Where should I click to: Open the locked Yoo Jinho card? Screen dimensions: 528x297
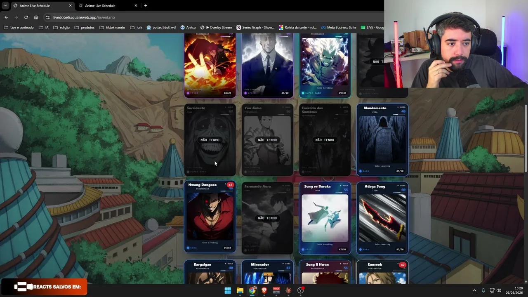(x=267, y=140)
